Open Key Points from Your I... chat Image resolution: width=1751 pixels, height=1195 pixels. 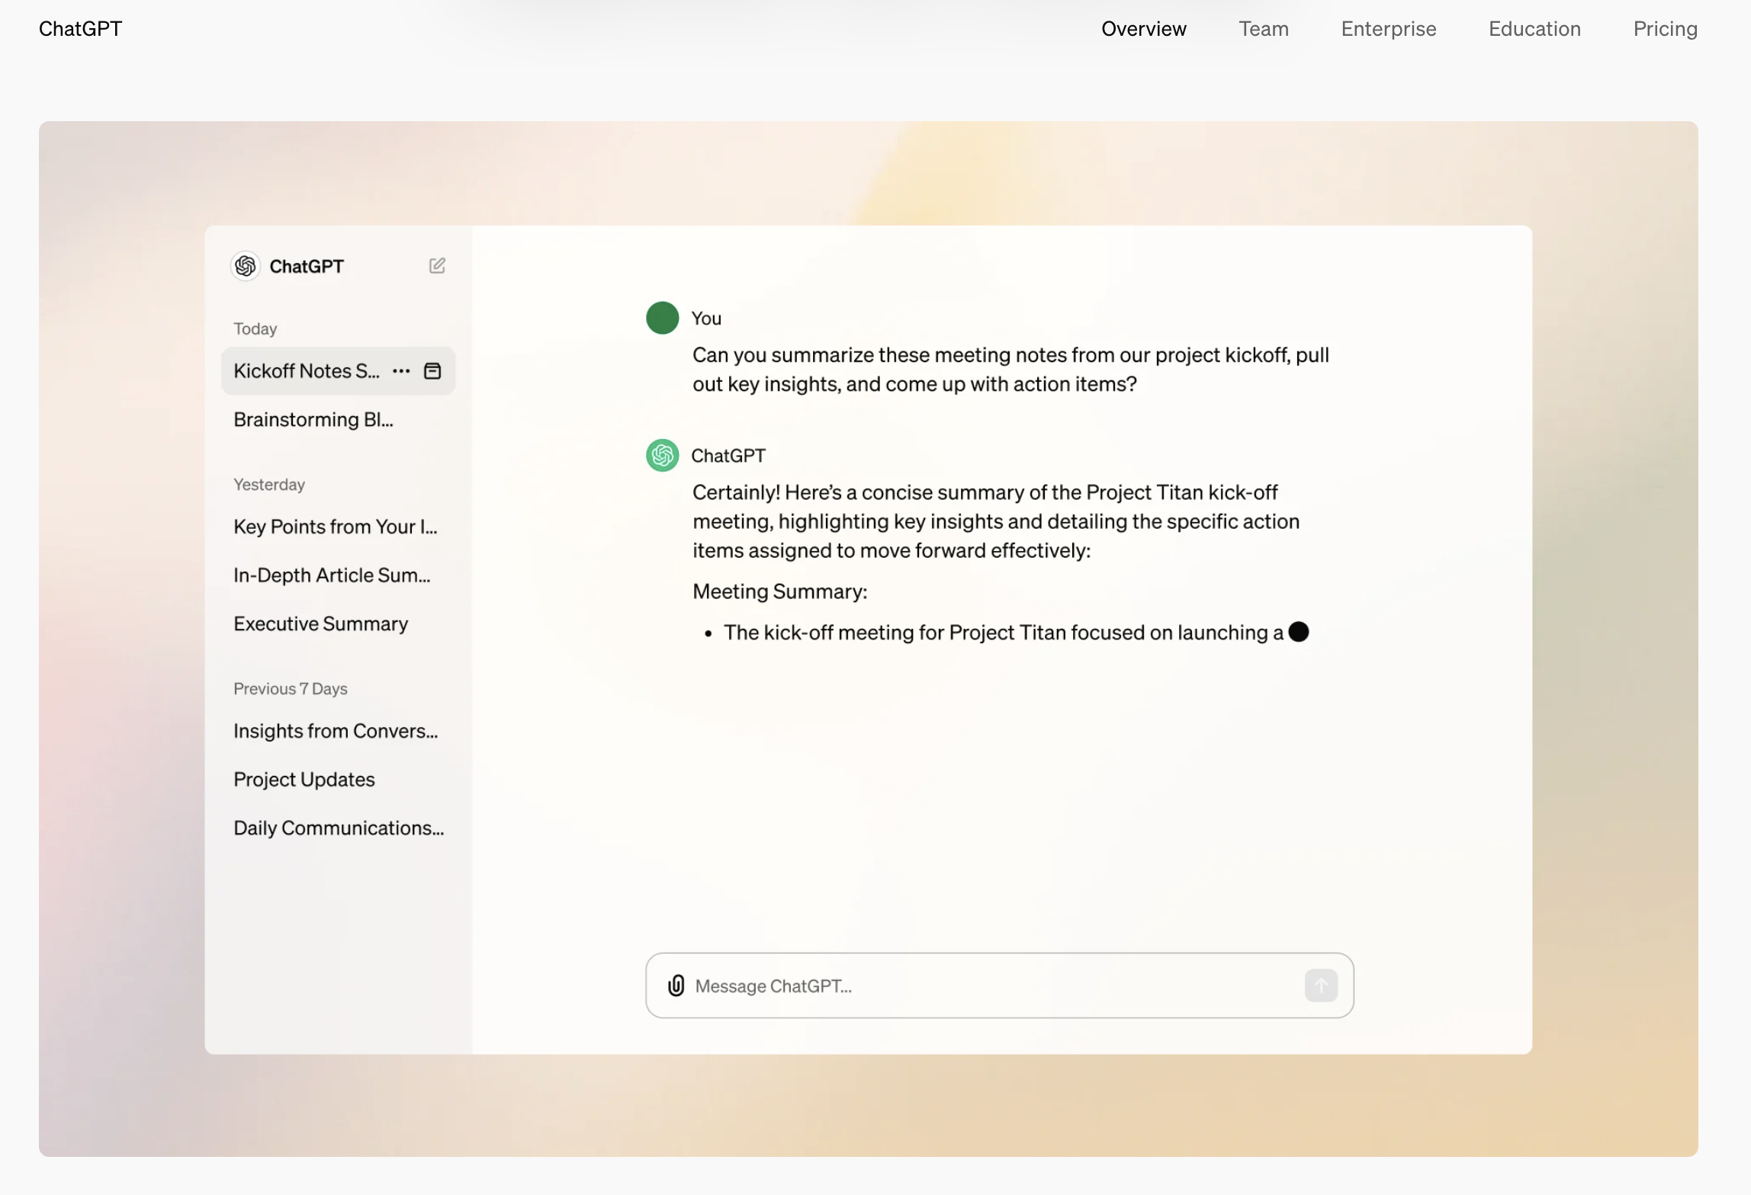click(336, 527)
